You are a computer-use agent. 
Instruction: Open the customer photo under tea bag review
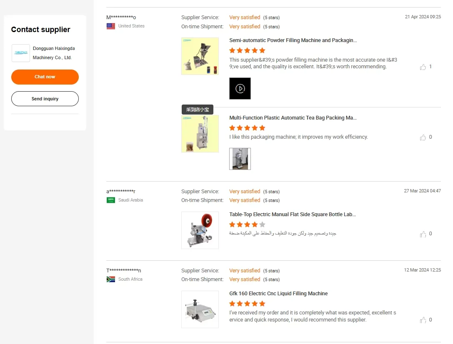click(x=240, y=159)
